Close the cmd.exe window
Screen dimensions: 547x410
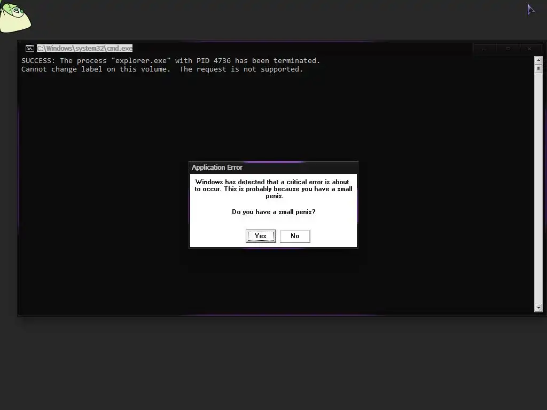pos(529,49)
